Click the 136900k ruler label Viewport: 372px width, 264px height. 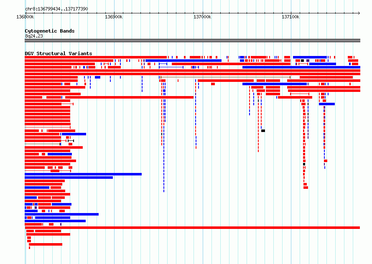[114, 17]
